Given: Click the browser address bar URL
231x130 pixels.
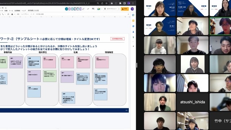Looking at the screenshot, I should 45,3.
